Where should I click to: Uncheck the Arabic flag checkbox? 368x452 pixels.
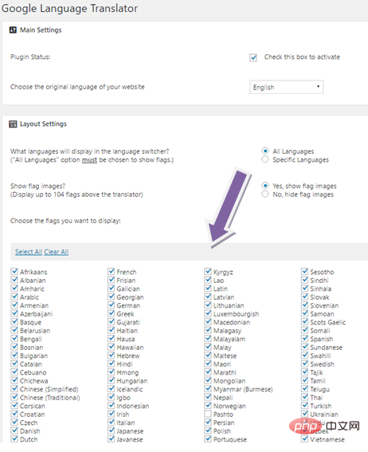pyautogui.click(x=14, y=297)
